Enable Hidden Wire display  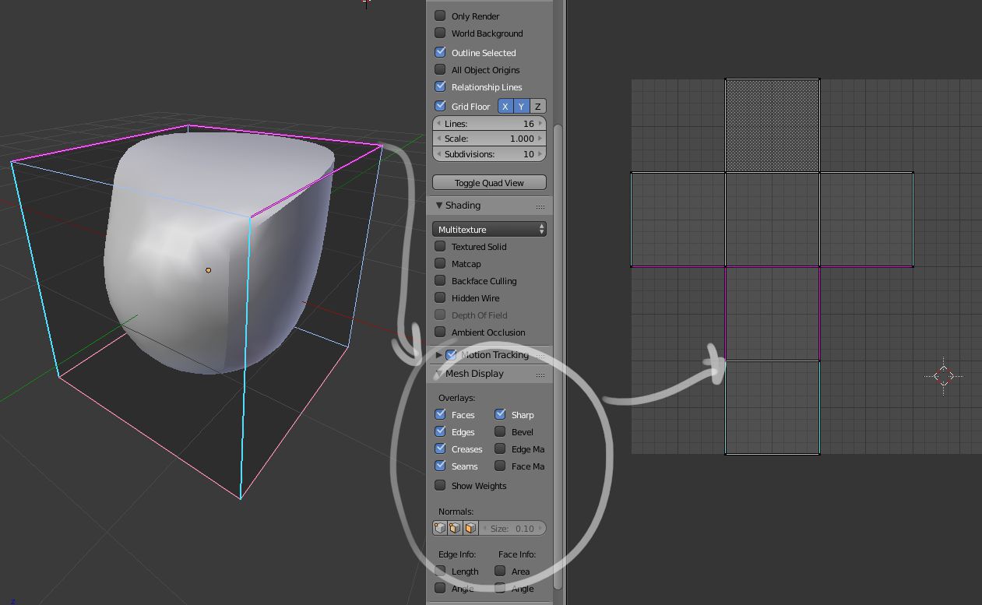[x=440, y=297]
